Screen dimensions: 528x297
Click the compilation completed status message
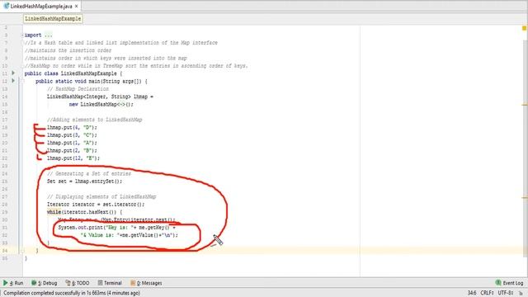pyautogui.click(x=72, y=293)
